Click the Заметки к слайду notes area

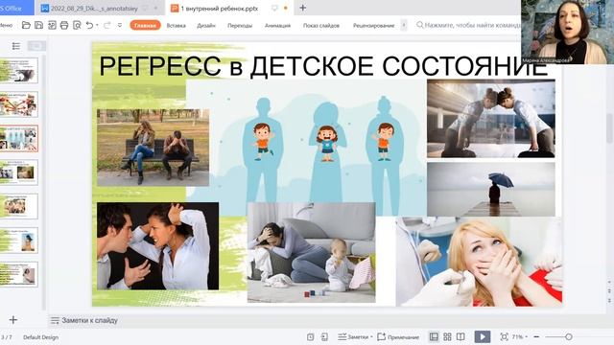89,320
